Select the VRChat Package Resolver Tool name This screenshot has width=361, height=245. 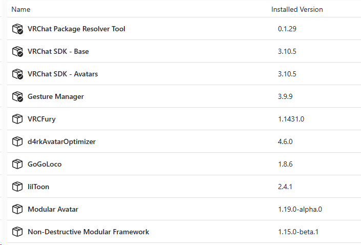click(x=76, y=29)
